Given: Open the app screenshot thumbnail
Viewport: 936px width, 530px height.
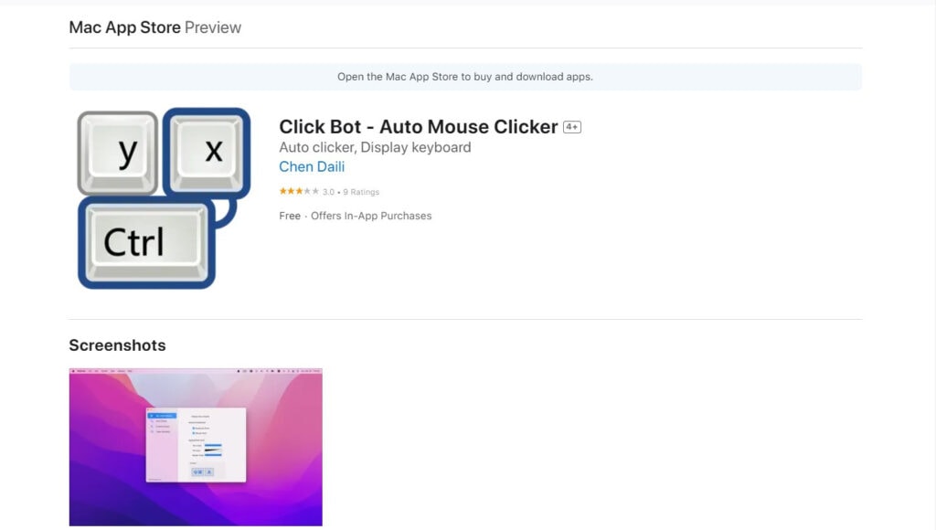Looking at the screenshot, I should tap(196, 447).
